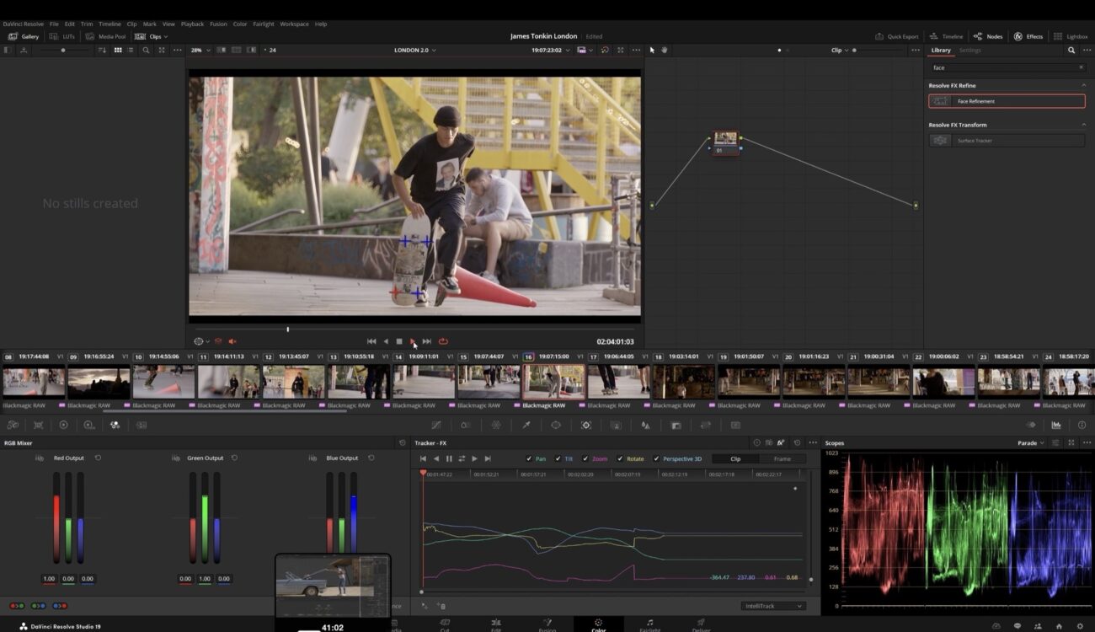Select corrector node 01 in node graph
The height and width of the screenshot is (632, 1095).
click(725, 142)
